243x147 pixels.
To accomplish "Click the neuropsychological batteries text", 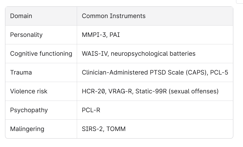I will pos(153,54).
